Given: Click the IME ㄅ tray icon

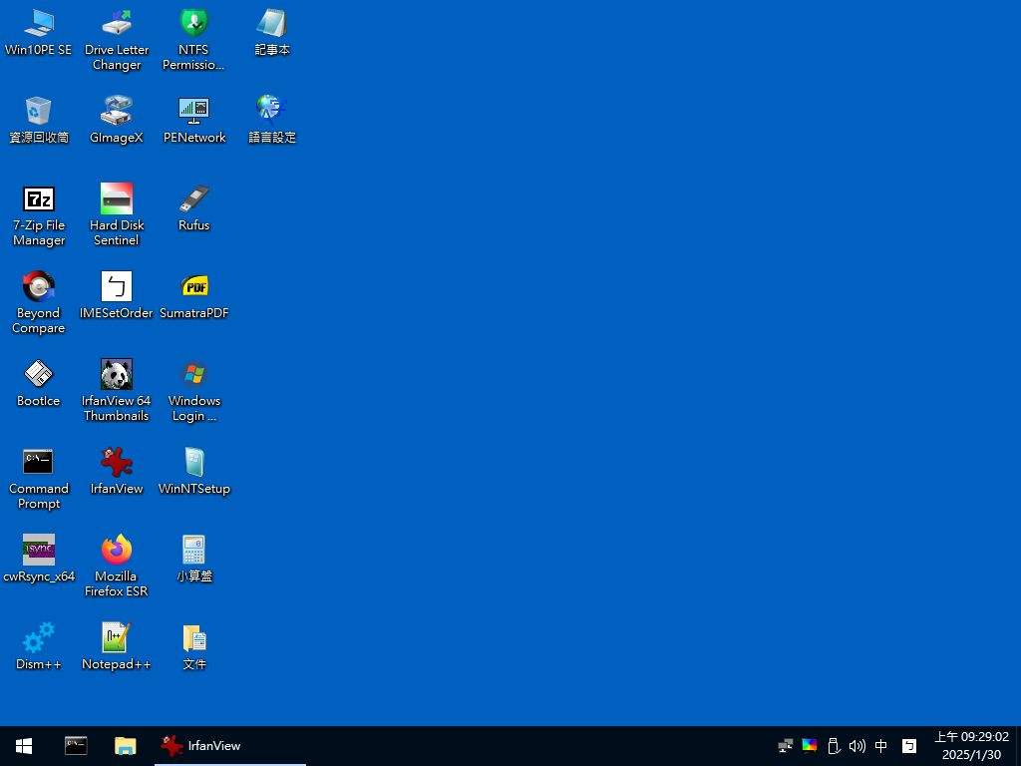Looking at the screenshot, I should pyautogui.click(x=909, y=746).
